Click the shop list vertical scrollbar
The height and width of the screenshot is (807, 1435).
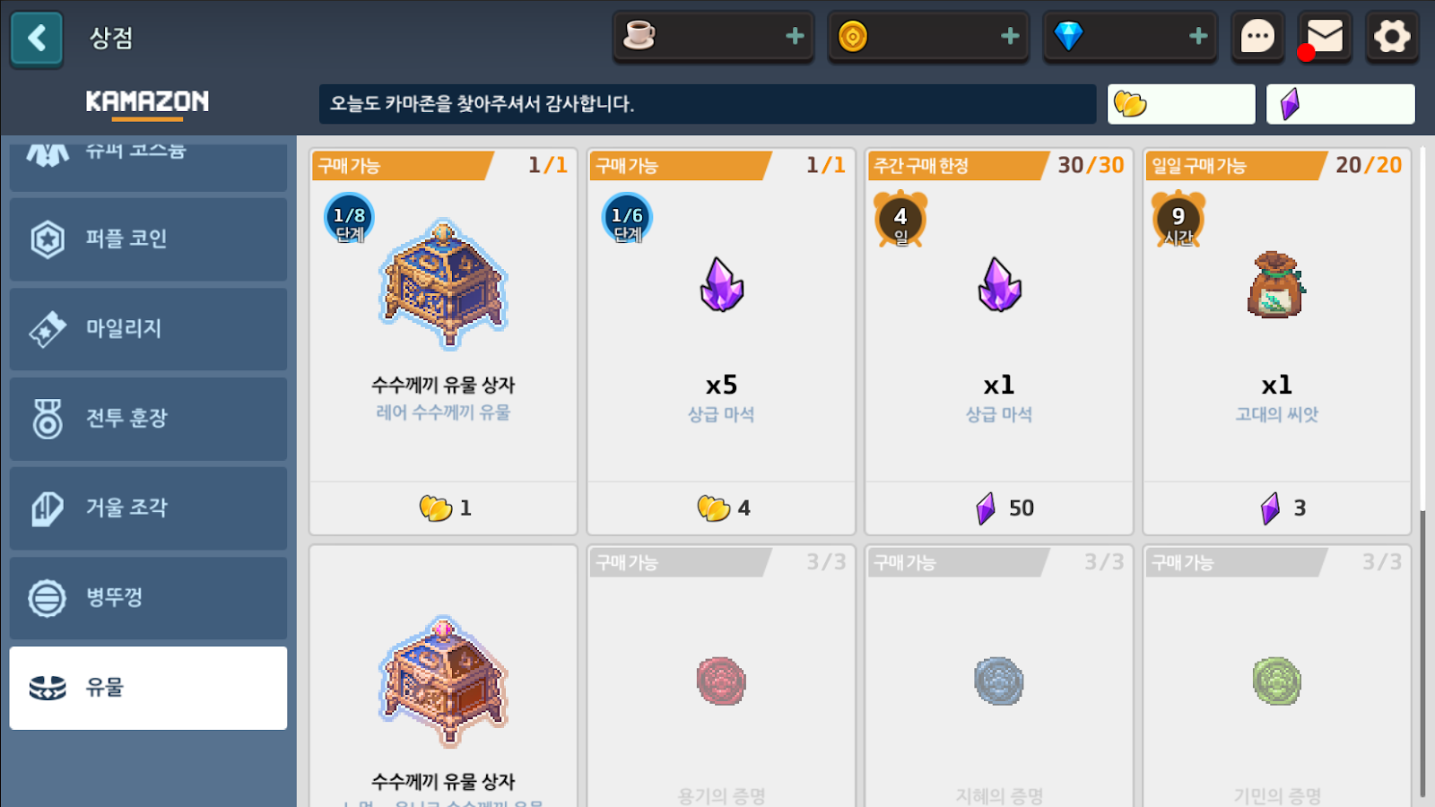(1422, 653)
